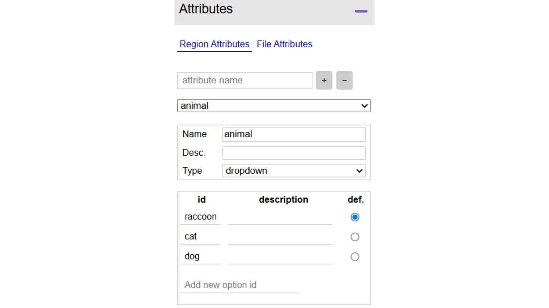Click the plus button to add attribute
549x308 pixels.
324,80
